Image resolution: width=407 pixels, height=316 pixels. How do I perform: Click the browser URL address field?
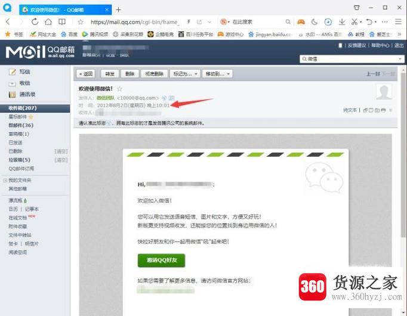click(x=134, y=22)
